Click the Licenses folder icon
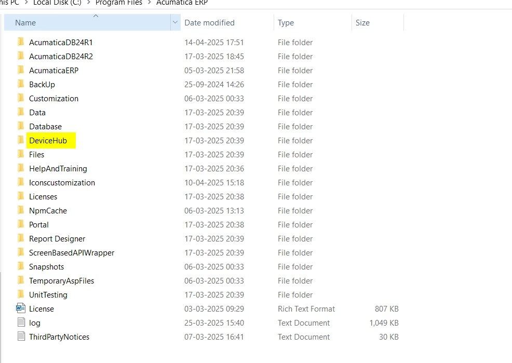Viewport: 512px width, 363px height. click(21, 196)
